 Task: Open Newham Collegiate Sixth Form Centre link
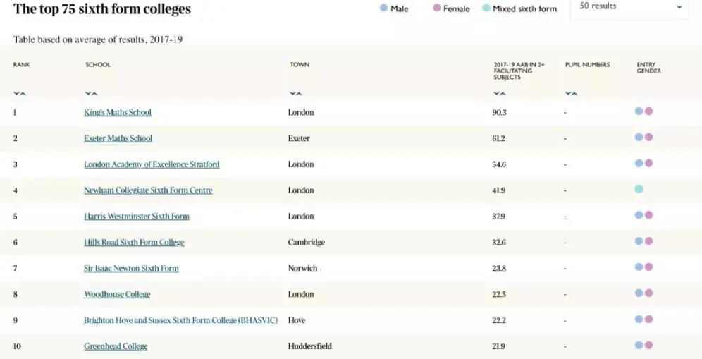tap(148, 190)
